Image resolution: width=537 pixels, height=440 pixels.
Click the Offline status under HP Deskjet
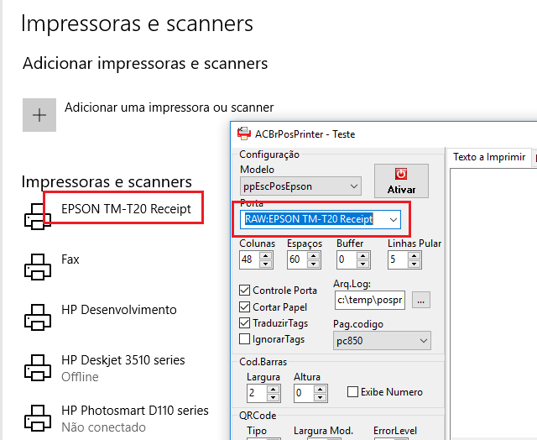80,377
